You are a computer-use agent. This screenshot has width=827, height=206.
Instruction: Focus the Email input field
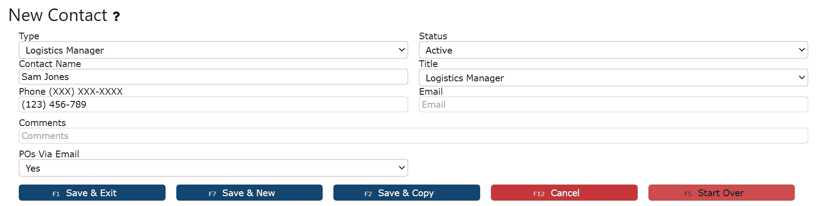[613, 105]
